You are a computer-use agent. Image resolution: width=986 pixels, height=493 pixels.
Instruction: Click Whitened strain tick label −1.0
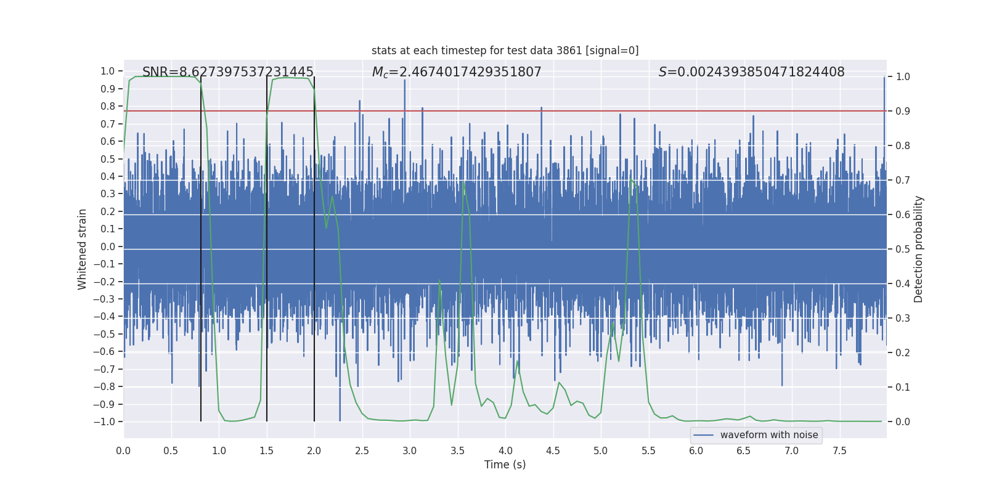coord(104,422)
